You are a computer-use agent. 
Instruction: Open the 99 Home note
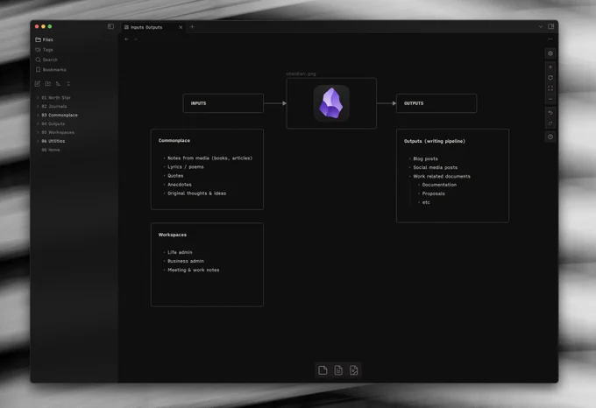coord(51,150)
